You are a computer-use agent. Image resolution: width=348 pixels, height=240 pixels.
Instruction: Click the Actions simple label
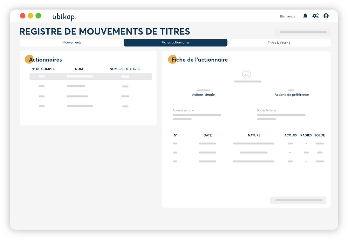tap(203, 95)
